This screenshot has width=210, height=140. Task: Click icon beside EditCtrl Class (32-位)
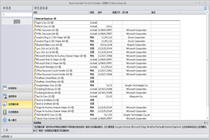(x=35, y=26)
